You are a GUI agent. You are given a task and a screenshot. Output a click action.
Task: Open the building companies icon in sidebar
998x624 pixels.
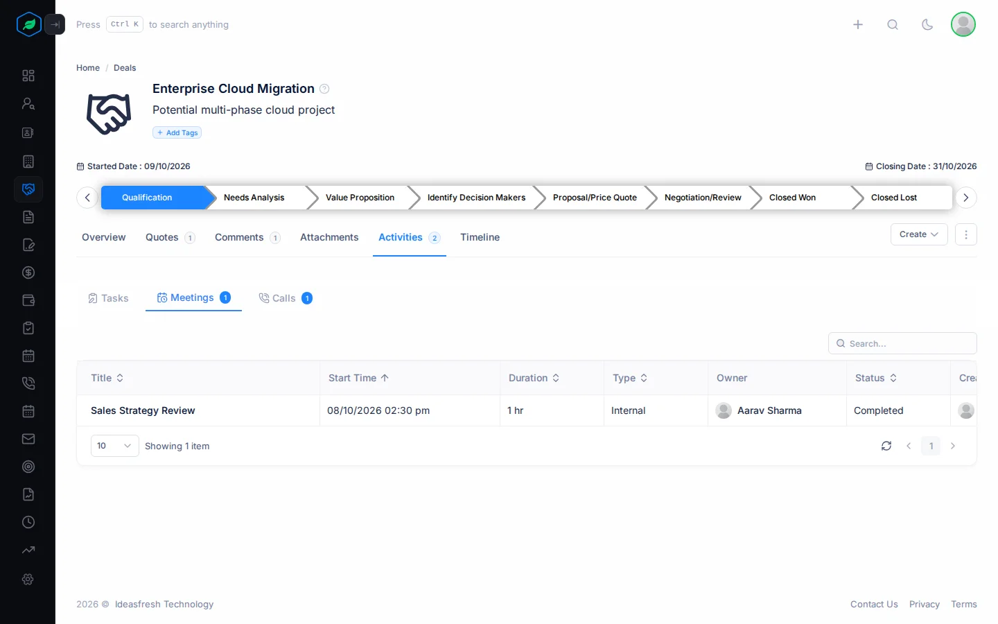click(28, 162)
